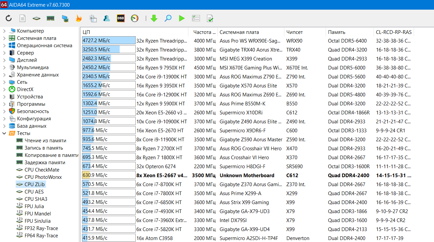Expand the Системная плата tree node
Viewport: 434px width, 242px height.
click(4, 38)
